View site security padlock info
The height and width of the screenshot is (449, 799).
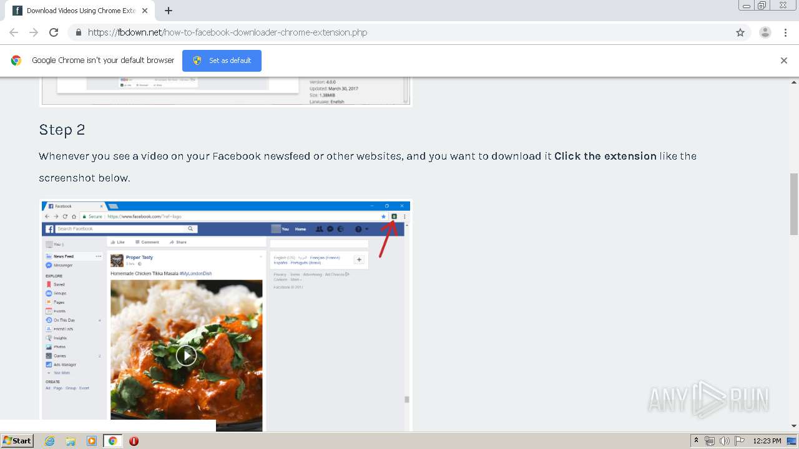(x=78, y=32)
